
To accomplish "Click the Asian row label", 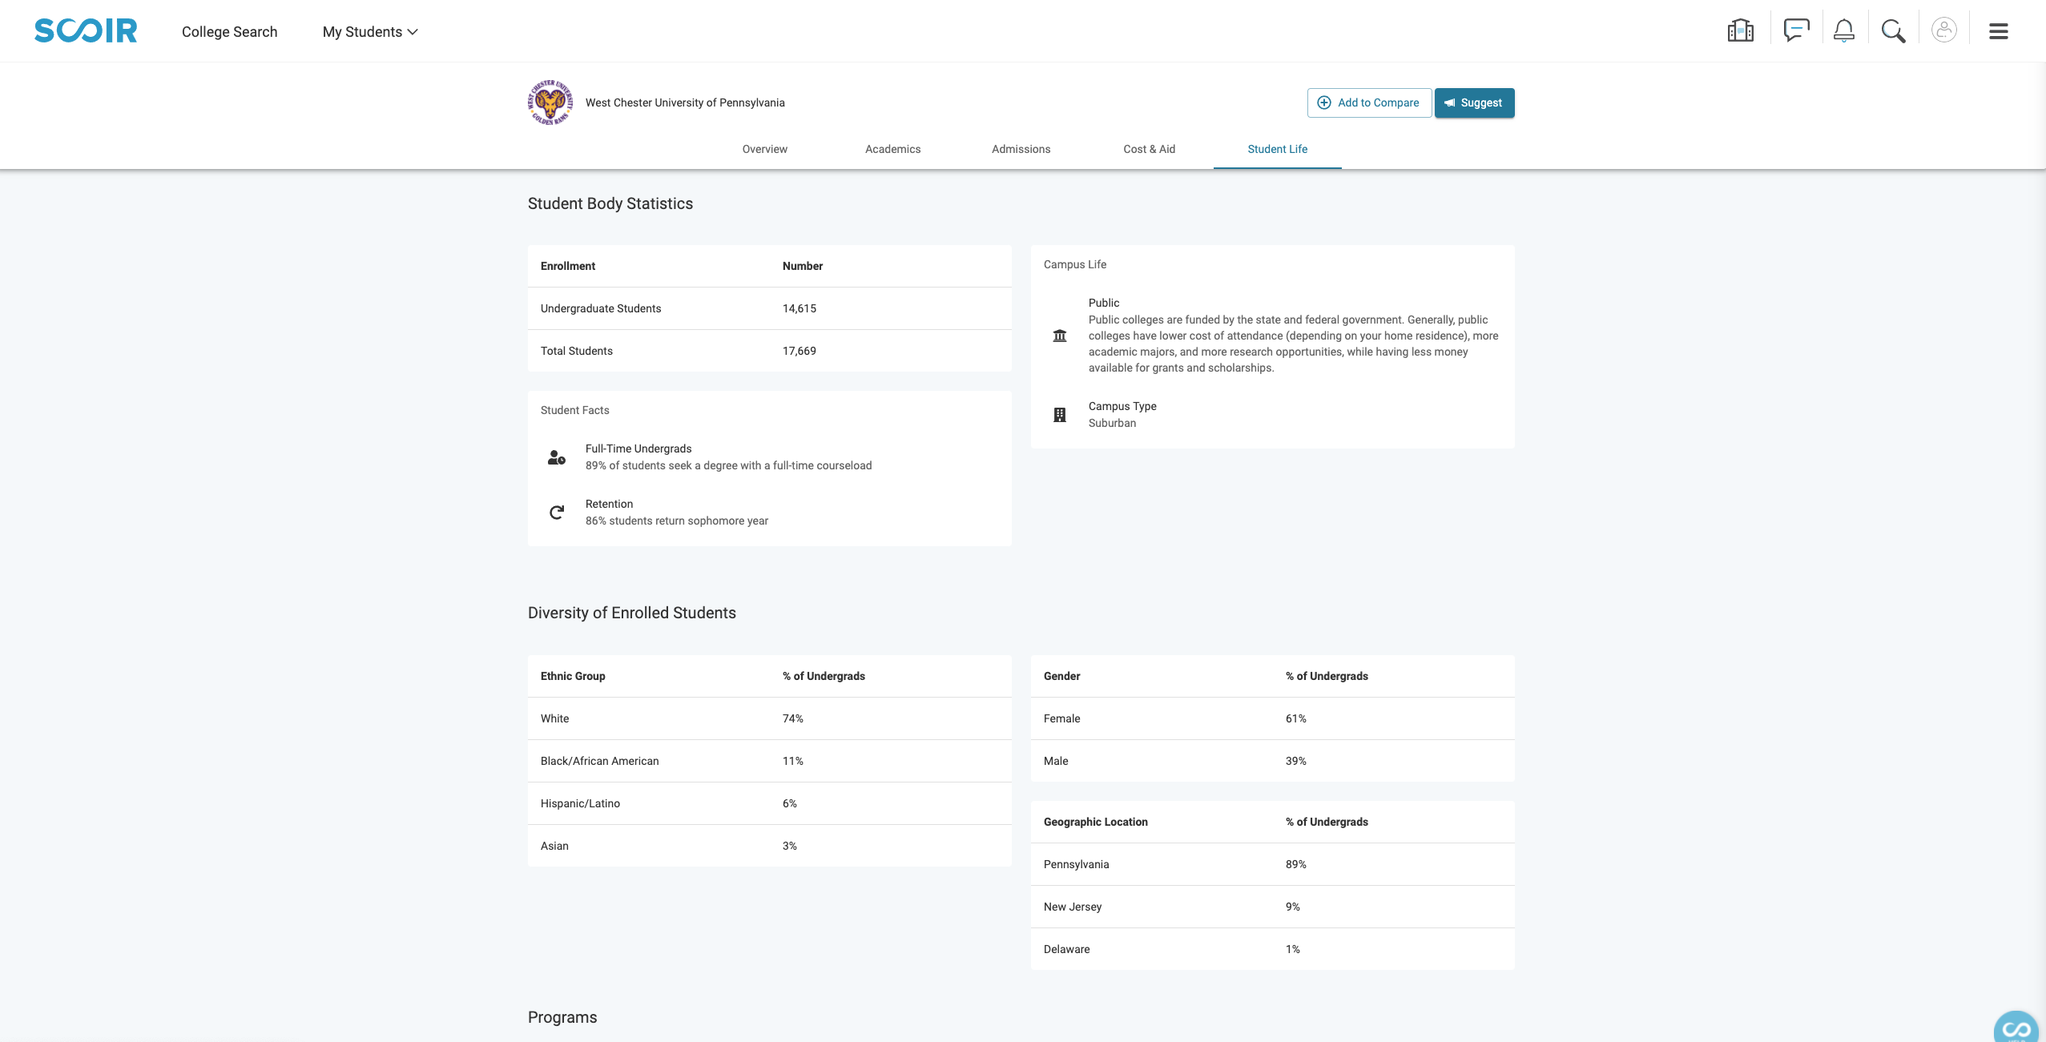I will [554, 846].
